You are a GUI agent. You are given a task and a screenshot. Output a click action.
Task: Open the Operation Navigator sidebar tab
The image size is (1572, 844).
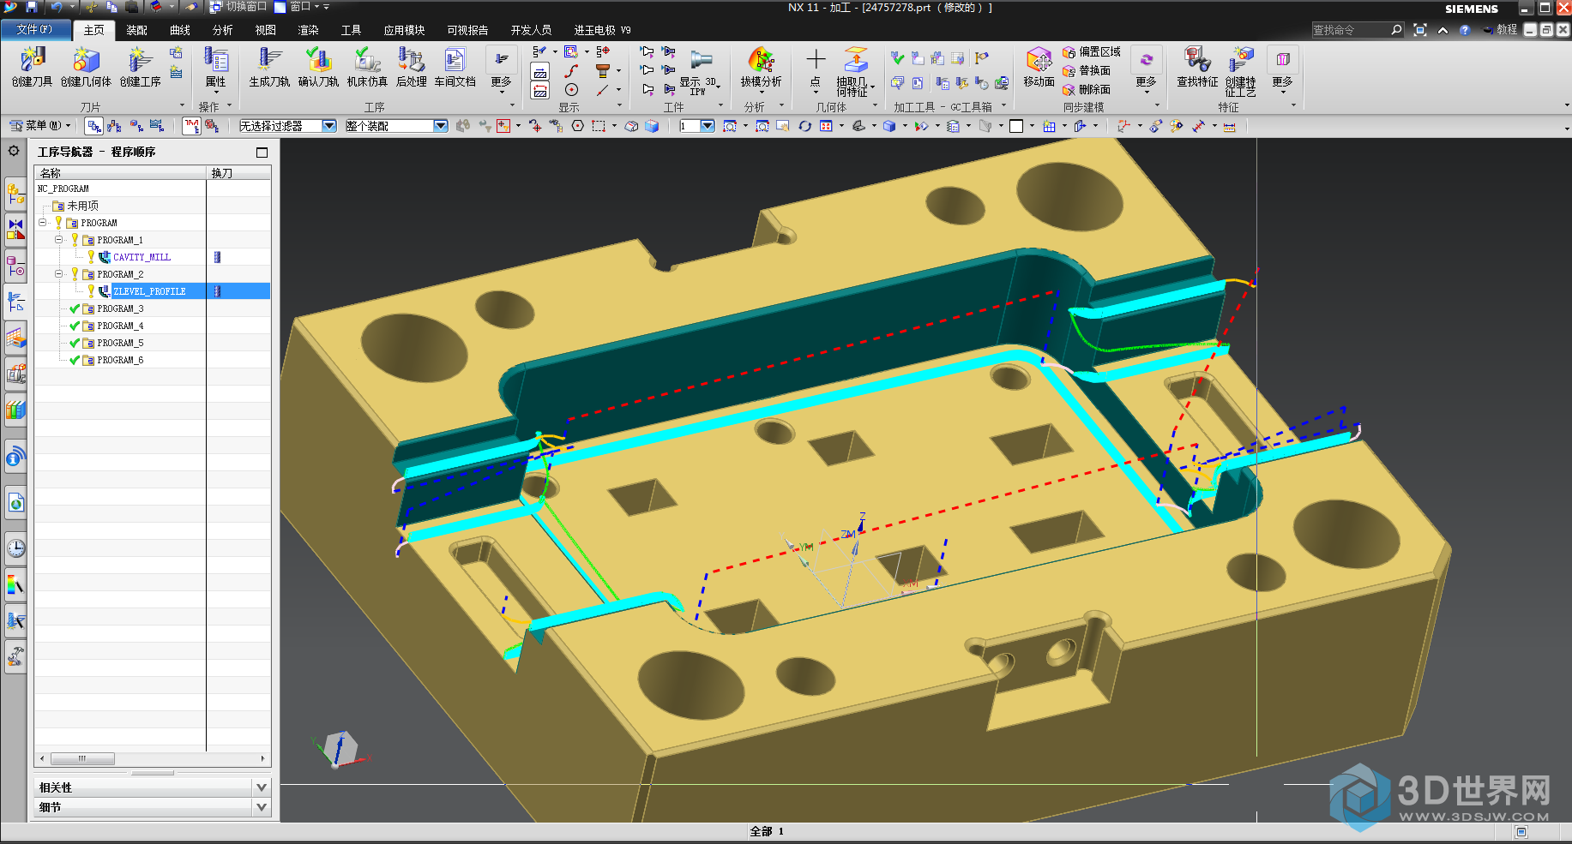pos(15,302)
